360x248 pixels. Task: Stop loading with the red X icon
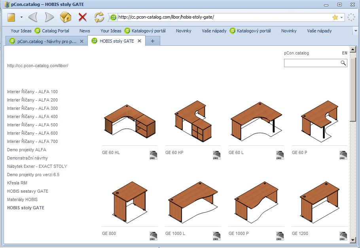click(x=82, y=17)
